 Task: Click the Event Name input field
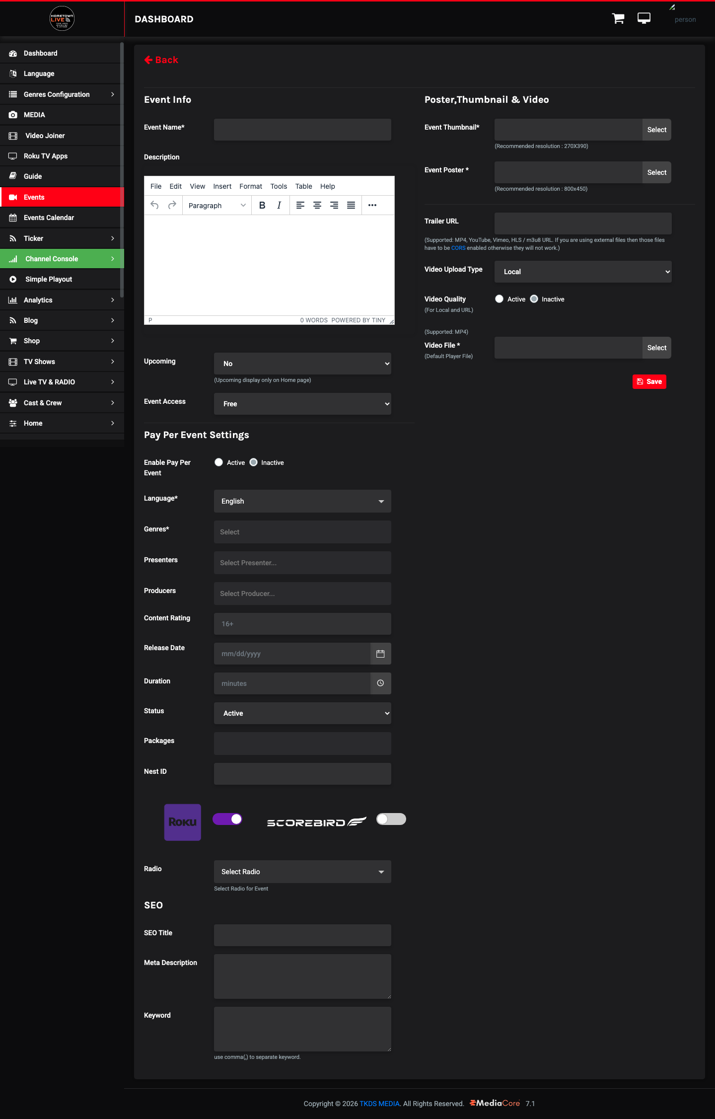302,130
